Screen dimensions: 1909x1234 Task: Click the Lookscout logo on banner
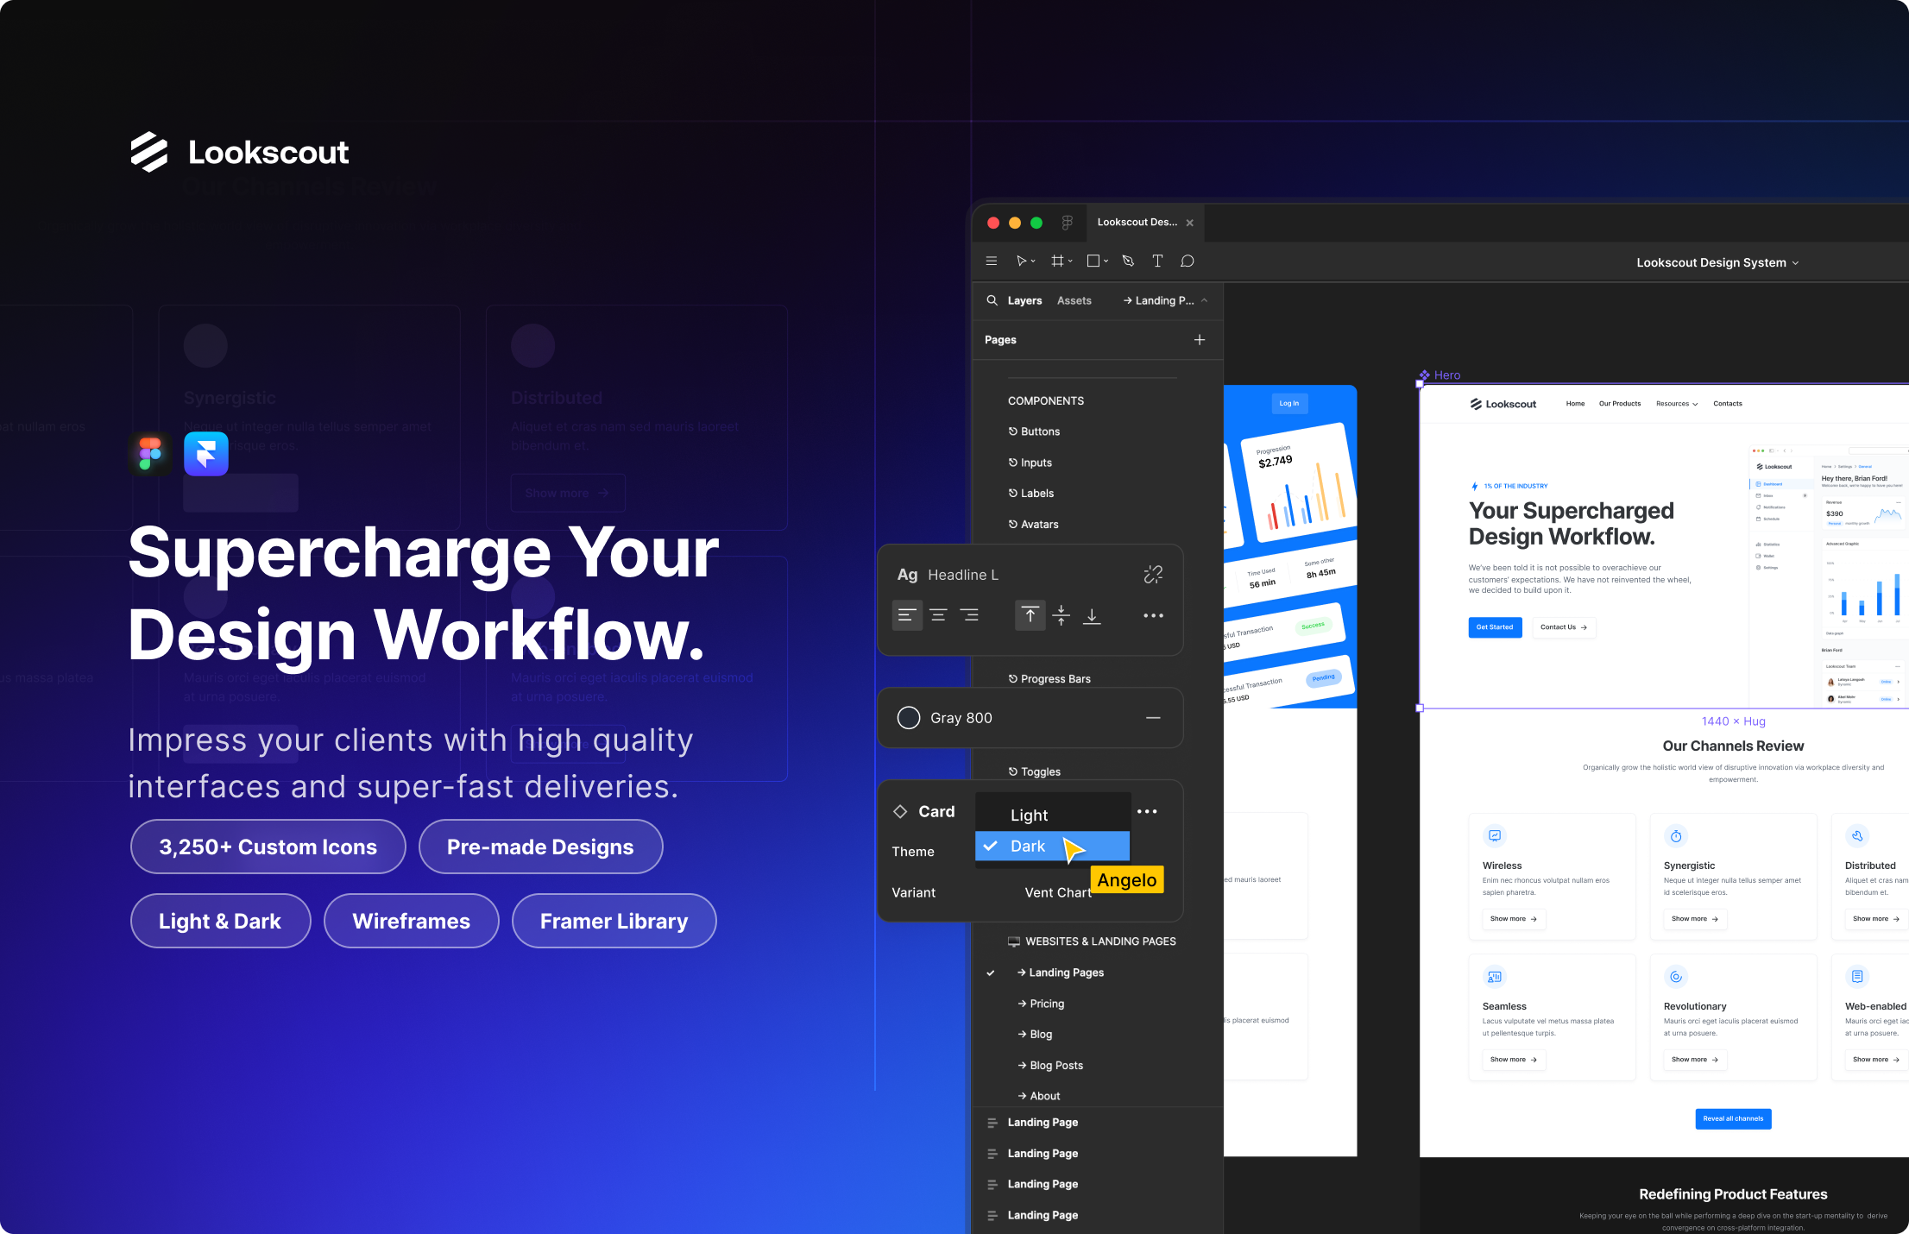[239, 153]
